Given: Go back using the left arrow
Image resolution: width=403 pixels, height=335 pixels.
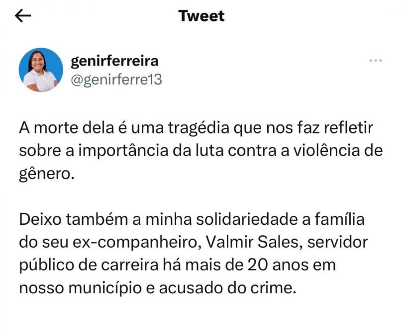Looking at the screenshot, I should coord(23,16).
